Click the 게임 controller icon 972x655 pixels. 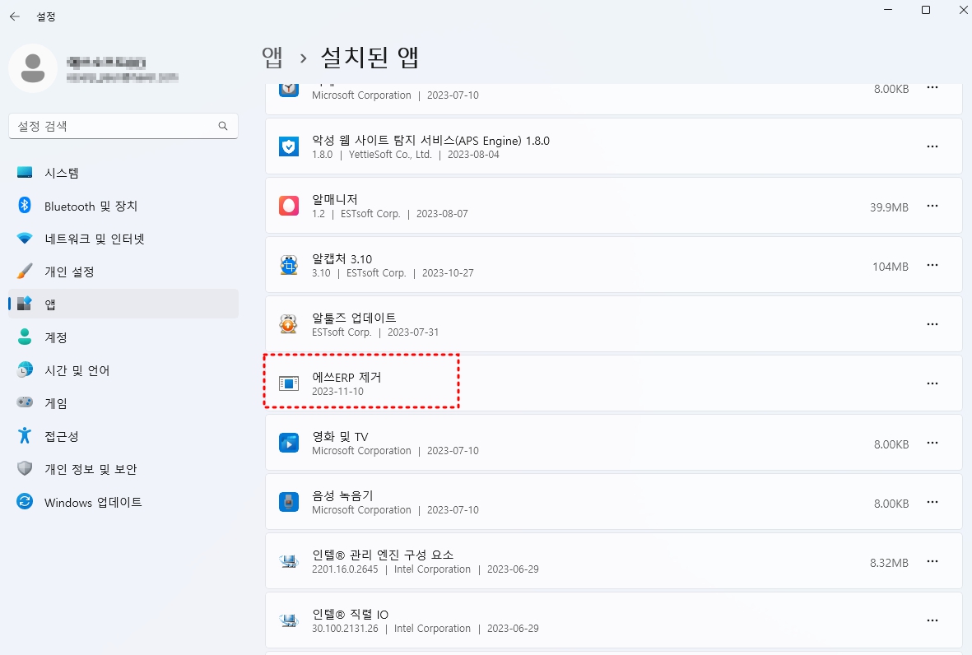click(x=25, y=402)
